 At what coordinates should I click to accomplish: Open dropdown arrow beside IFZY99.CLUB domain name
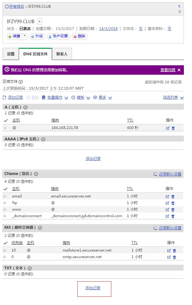pyautogui.click(x=39, y=21)
